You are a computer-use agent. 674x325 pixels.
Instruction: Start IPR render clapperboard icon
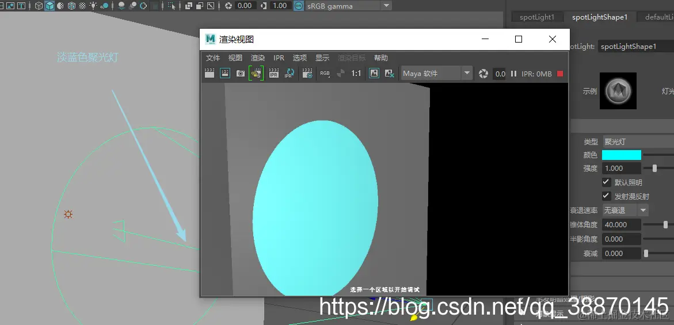click(274, 74)
